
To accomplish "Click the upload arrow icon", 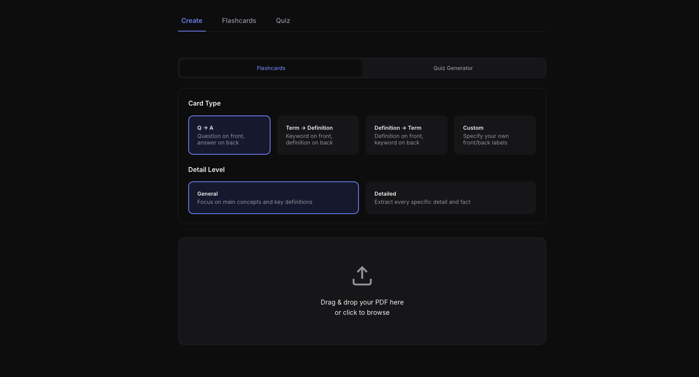I will pos(362,275).
